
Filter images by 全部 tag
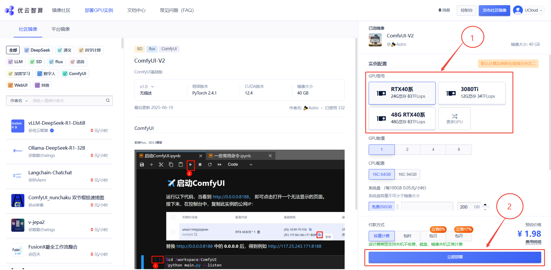coord(13,50)
